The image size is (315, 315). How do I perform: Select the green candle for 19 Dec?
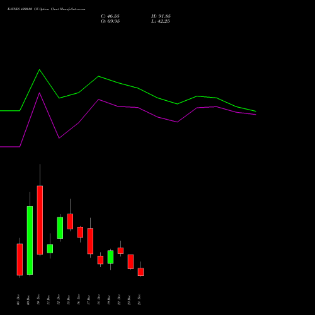click(110, 257)
